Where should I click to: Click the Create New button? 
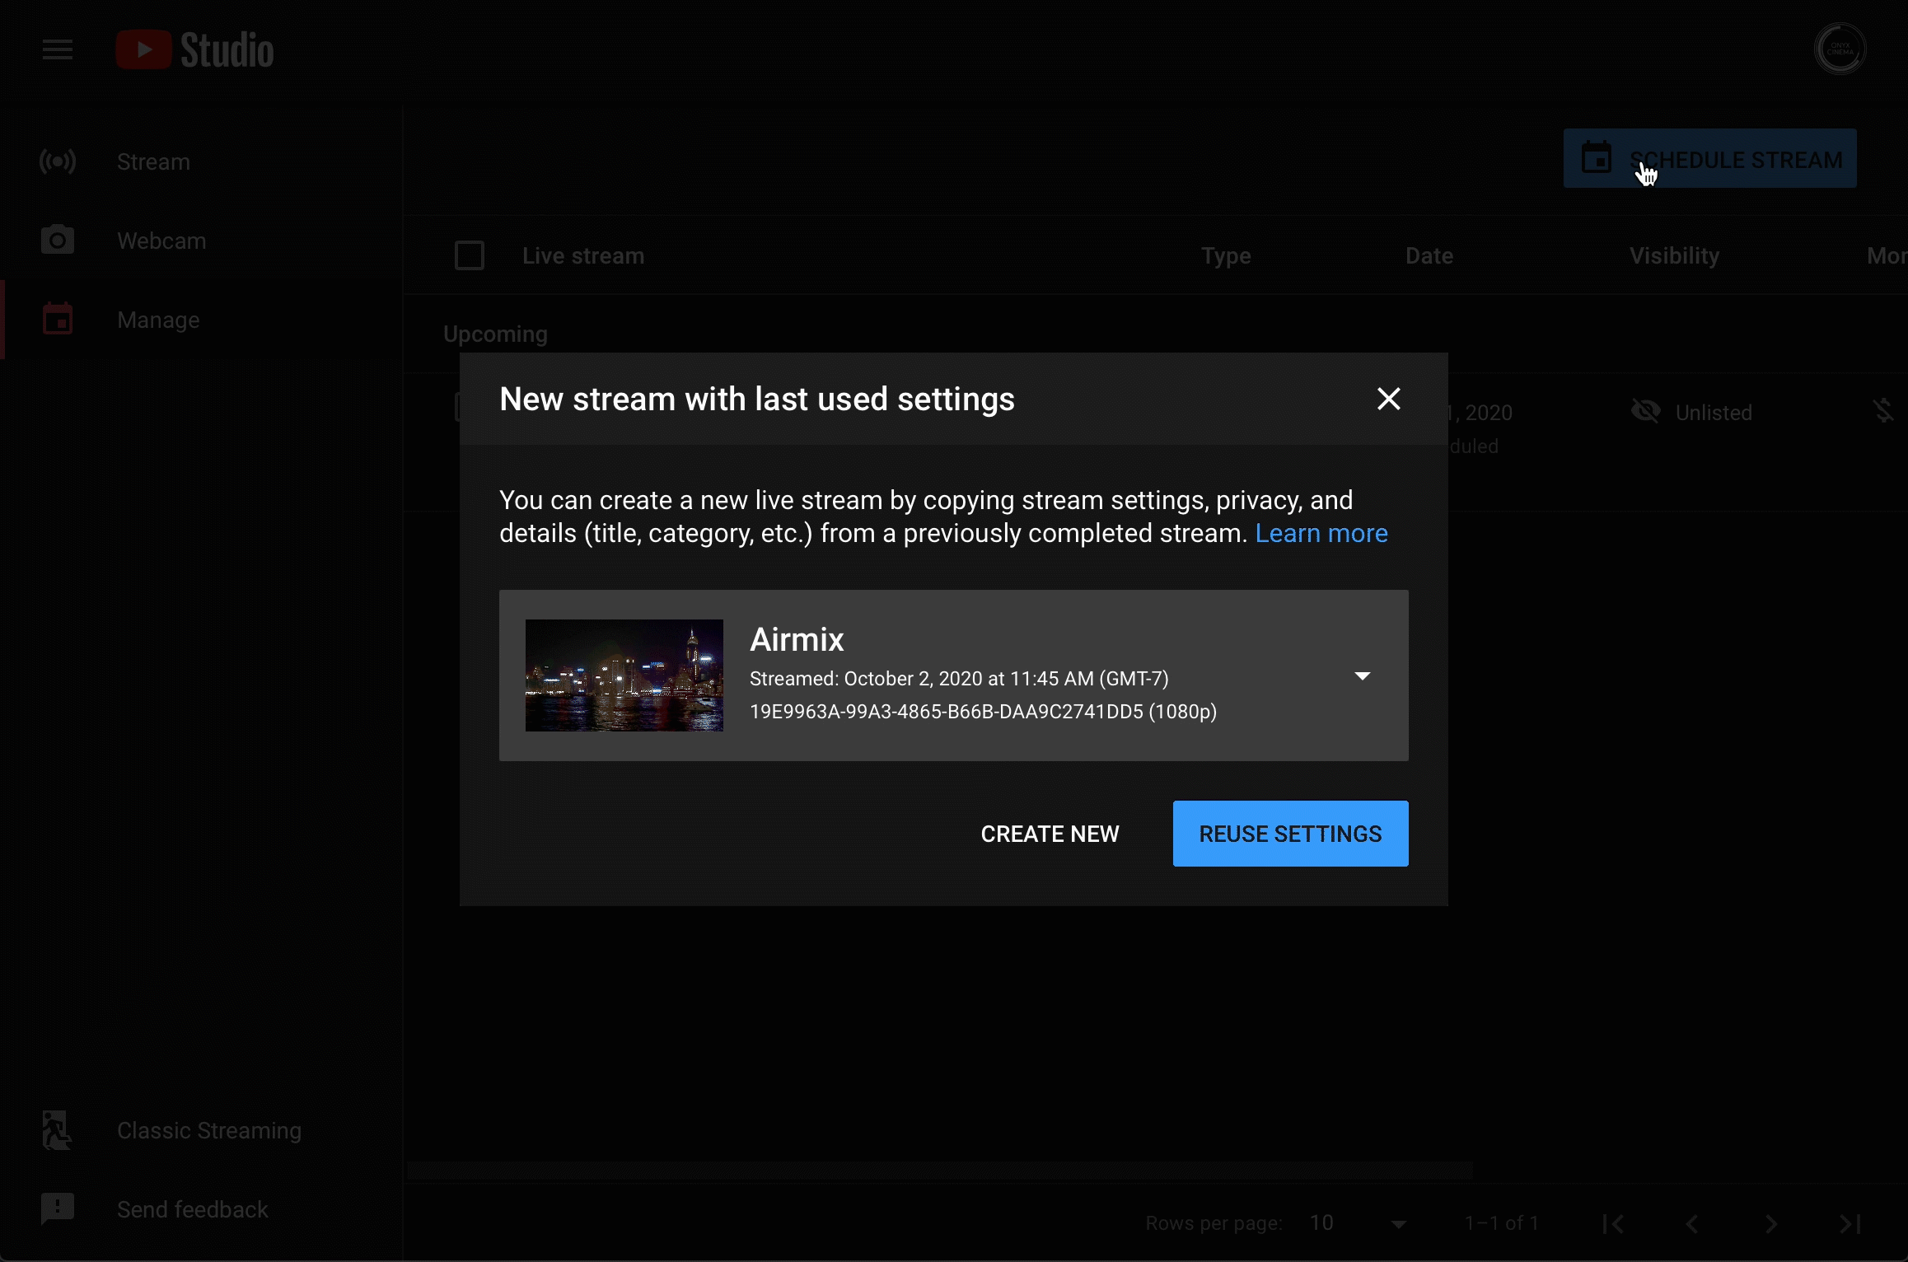[x=1050, y=834]
